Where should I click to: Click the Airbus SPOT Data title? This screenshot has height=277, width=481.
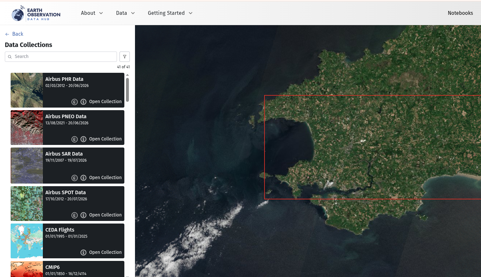pyautogui.click(x=66, y=193)
